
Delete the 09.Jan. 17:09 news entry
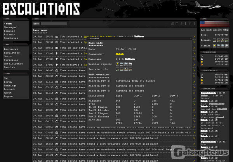point(194,53)
